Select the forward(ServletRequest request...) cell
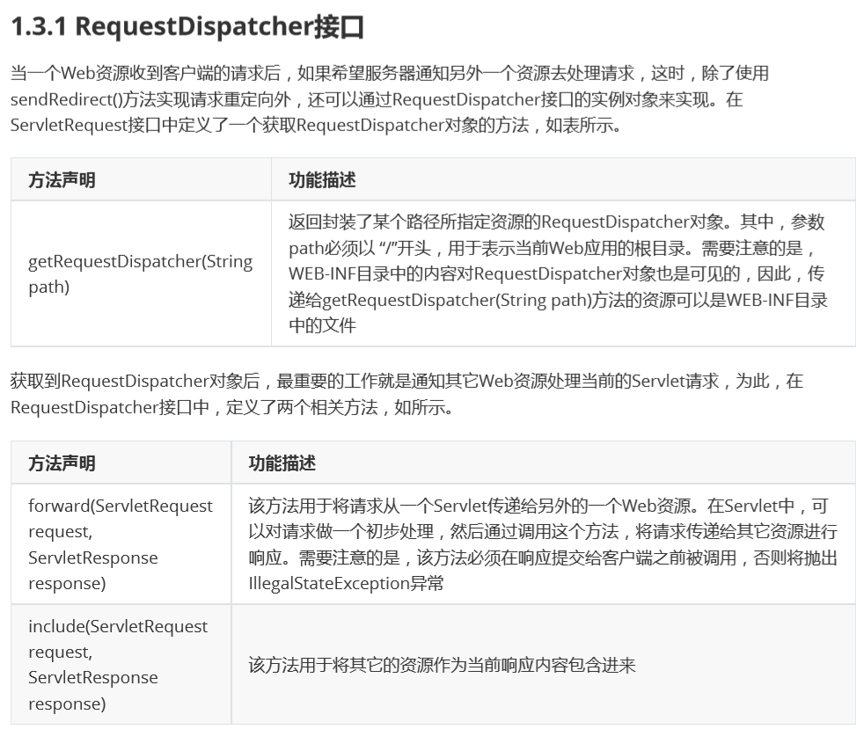The width and height of the screenshot is (856, 729). coord(121,544)
